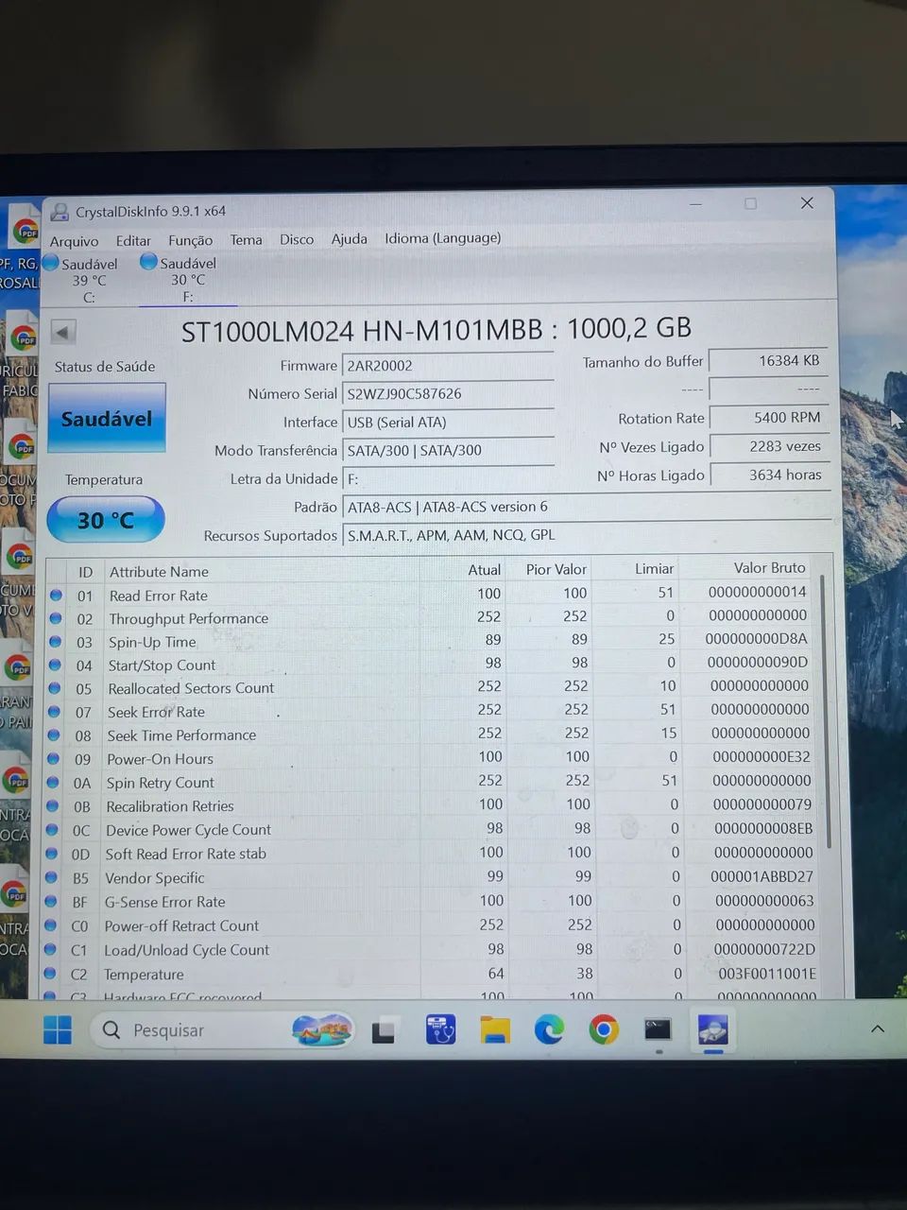Click the SATA/300 transfer mode field
This screenshot has width=907, height=1210.
tap(448, 451)
